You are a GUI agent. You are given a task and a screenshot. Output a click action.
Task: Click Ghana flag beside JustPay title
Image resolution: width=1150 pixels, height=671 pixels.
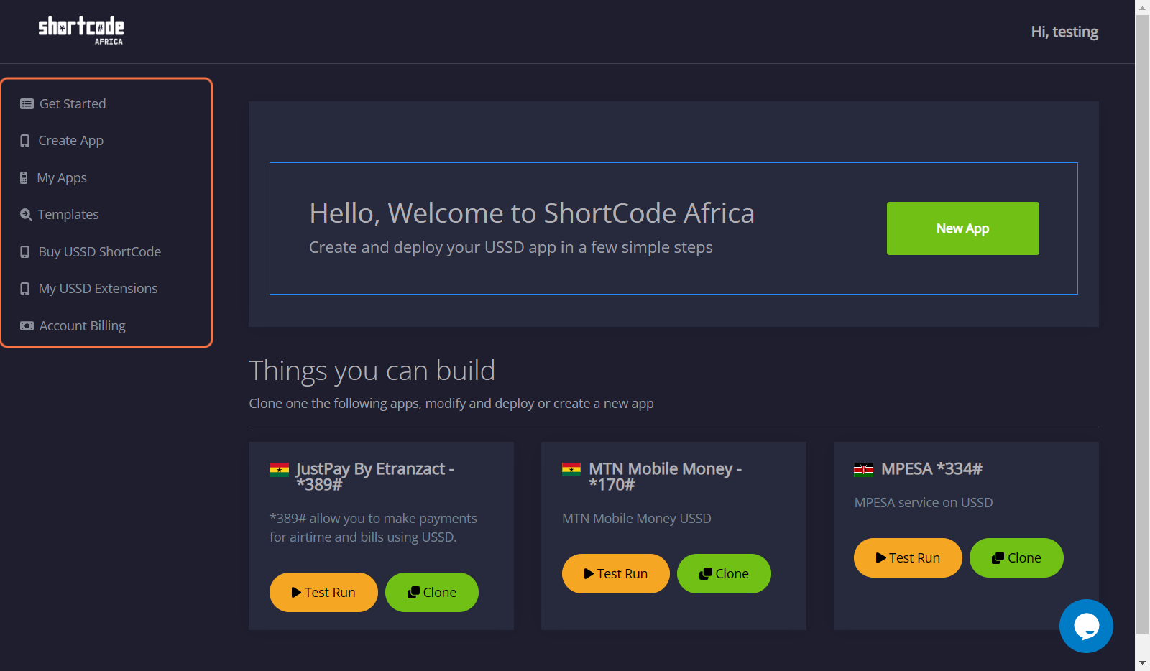click(279, 470)
